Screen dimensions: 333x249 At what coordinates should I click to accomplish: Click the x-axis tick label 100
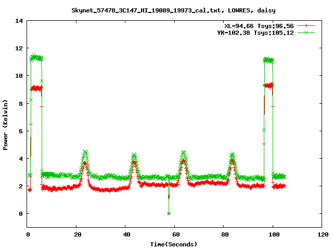point(274,234)
